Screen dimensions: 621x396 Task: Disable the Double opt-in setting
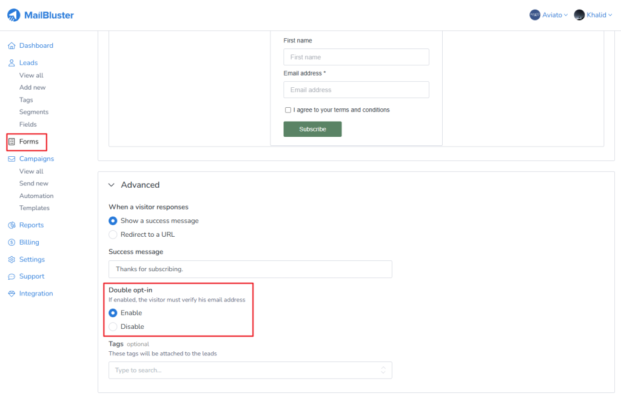click(x=112, y=326)
